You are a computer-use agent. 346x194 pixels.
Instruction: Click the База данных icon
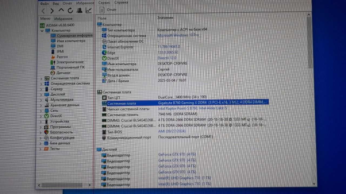point(46,143)
